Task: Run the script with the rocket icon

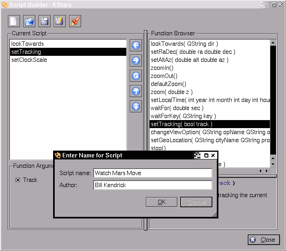Action: pos(75,21)
